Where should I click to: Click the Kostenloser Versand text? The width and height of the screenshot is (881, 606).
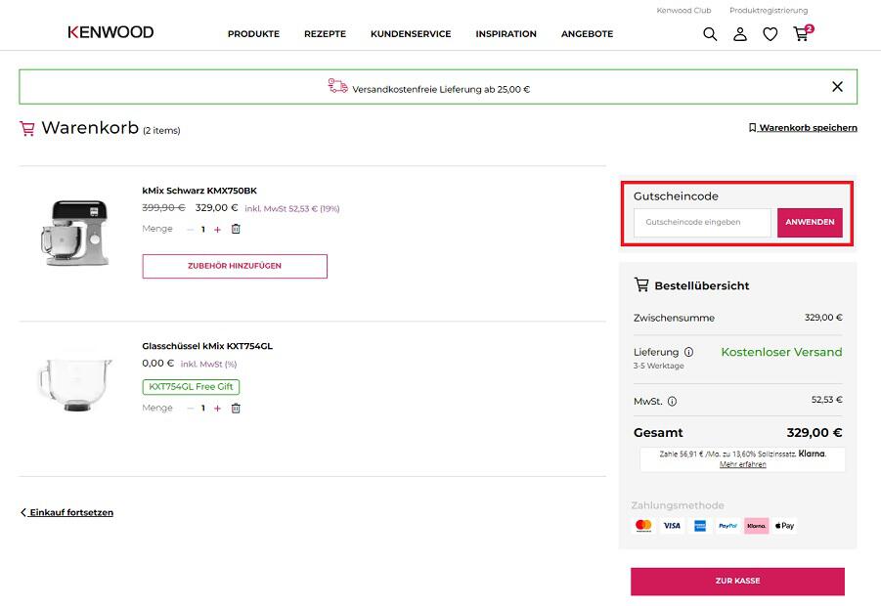point(781,352)
